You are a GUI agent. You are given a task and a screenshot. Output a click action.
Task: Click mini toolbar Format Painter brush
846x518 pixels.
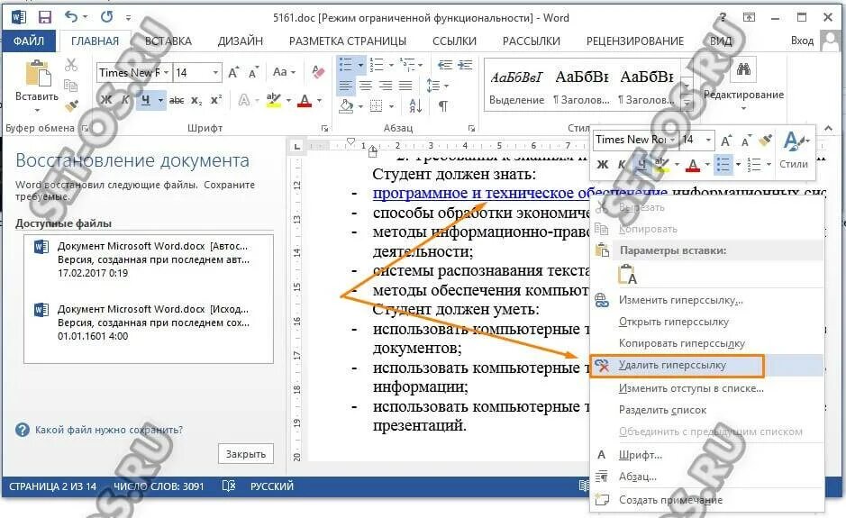pyautogui.click(x=765, y=141)
